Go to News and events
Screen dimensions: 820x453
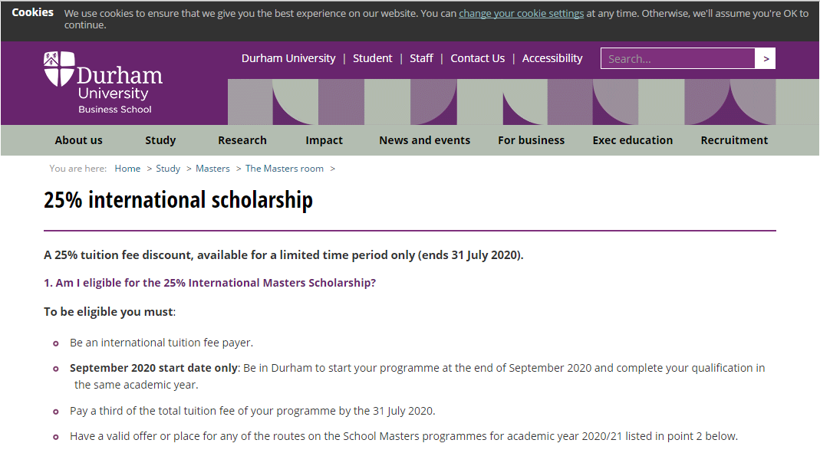point(425,140)
